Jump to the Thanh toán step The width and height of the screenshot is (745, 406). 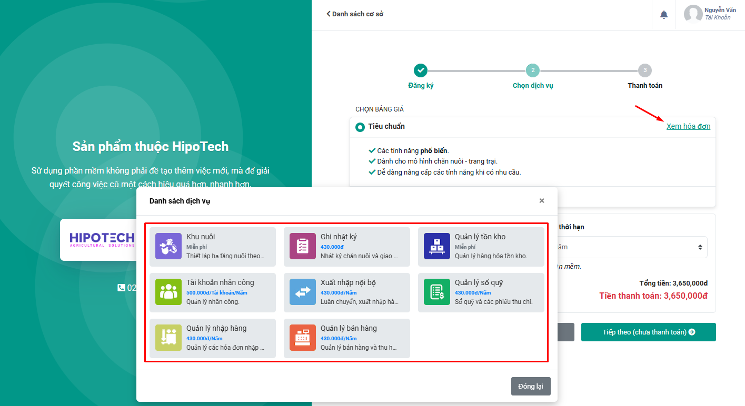(x=644, y=70)
